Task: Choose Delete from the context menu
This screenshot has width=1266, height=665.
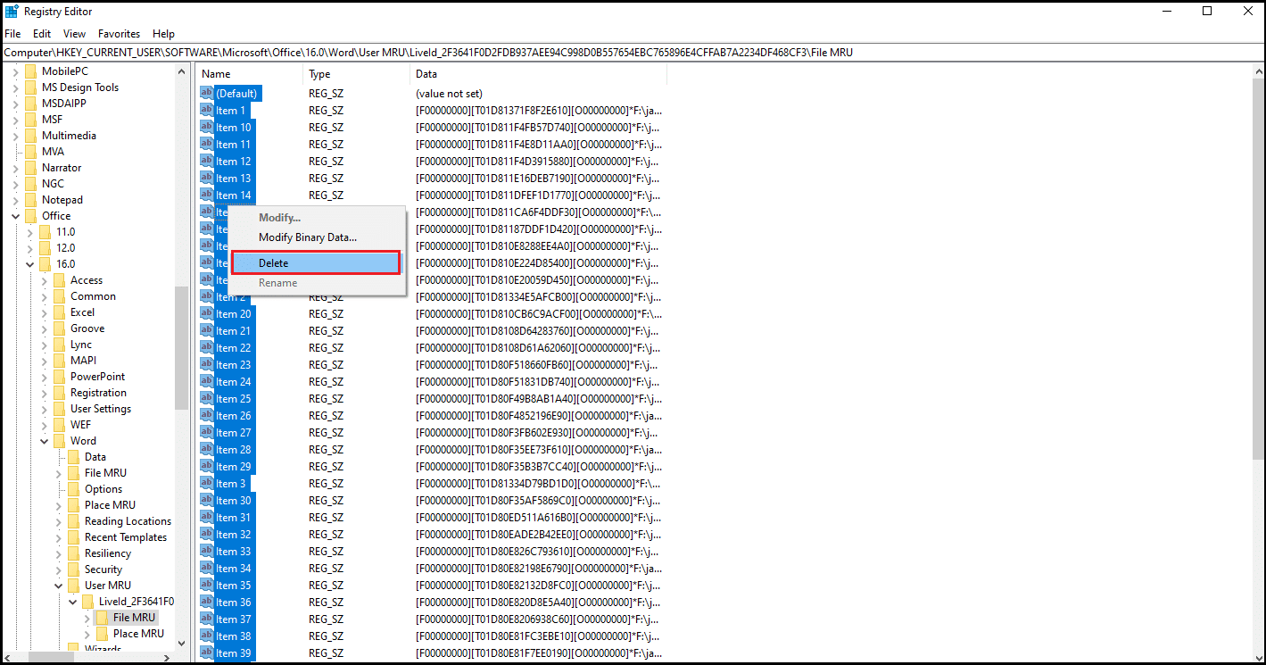Action: (x=315, y=263)
